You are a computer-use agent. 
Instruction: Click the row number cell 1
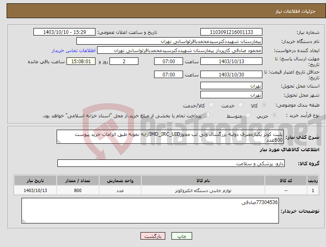point(313,190)
